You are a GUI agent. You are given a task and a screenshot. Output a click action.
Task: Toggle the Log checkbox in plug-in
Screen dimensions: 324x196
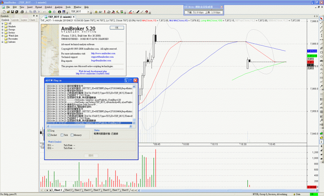pyautogui.click(x=49, y=130)
